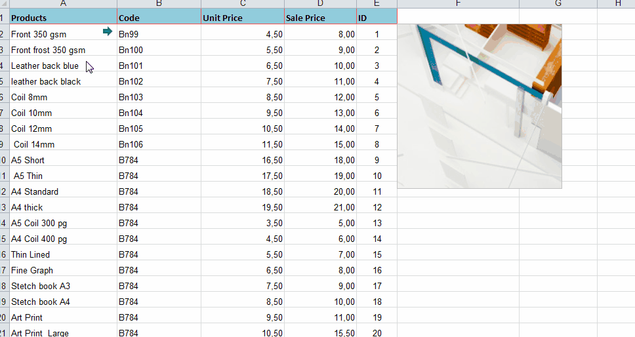This screenshot has height=337, width=635.
Task: Select column C via its header
Action: 243,4
